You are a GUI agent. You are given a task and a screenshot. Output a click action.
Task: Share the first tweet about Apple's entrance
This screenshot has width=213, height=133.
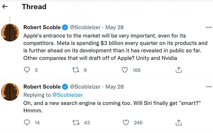tap(179, 70)
